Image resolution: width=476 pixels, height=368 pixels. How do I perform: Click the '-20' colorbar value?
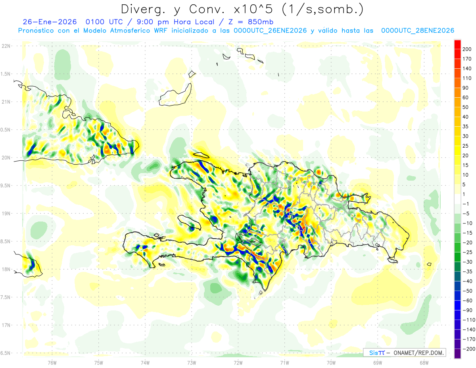(x=467, y=243)
